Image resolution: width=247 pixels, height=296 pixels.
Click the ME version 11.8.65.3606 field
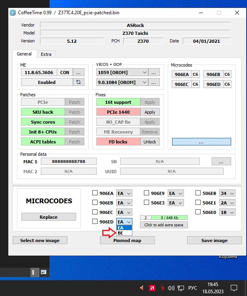[x=39, y=73]
